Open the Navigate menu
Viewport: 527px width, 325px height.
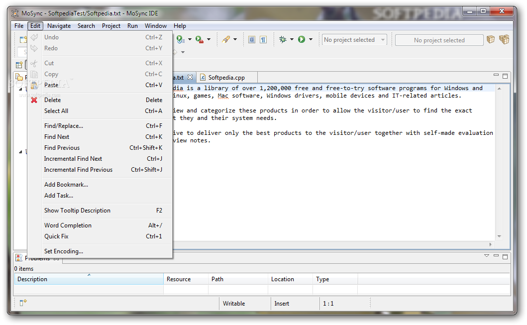pos(59,26)
